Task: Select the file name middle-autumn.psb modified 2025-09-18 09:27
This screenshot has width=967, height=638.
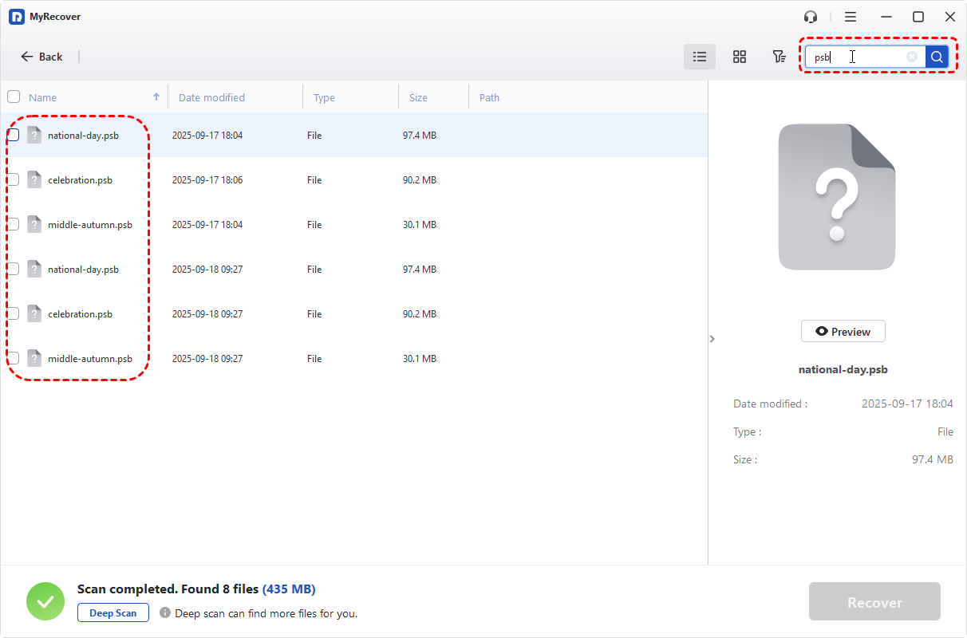Action: coord(90,359)
